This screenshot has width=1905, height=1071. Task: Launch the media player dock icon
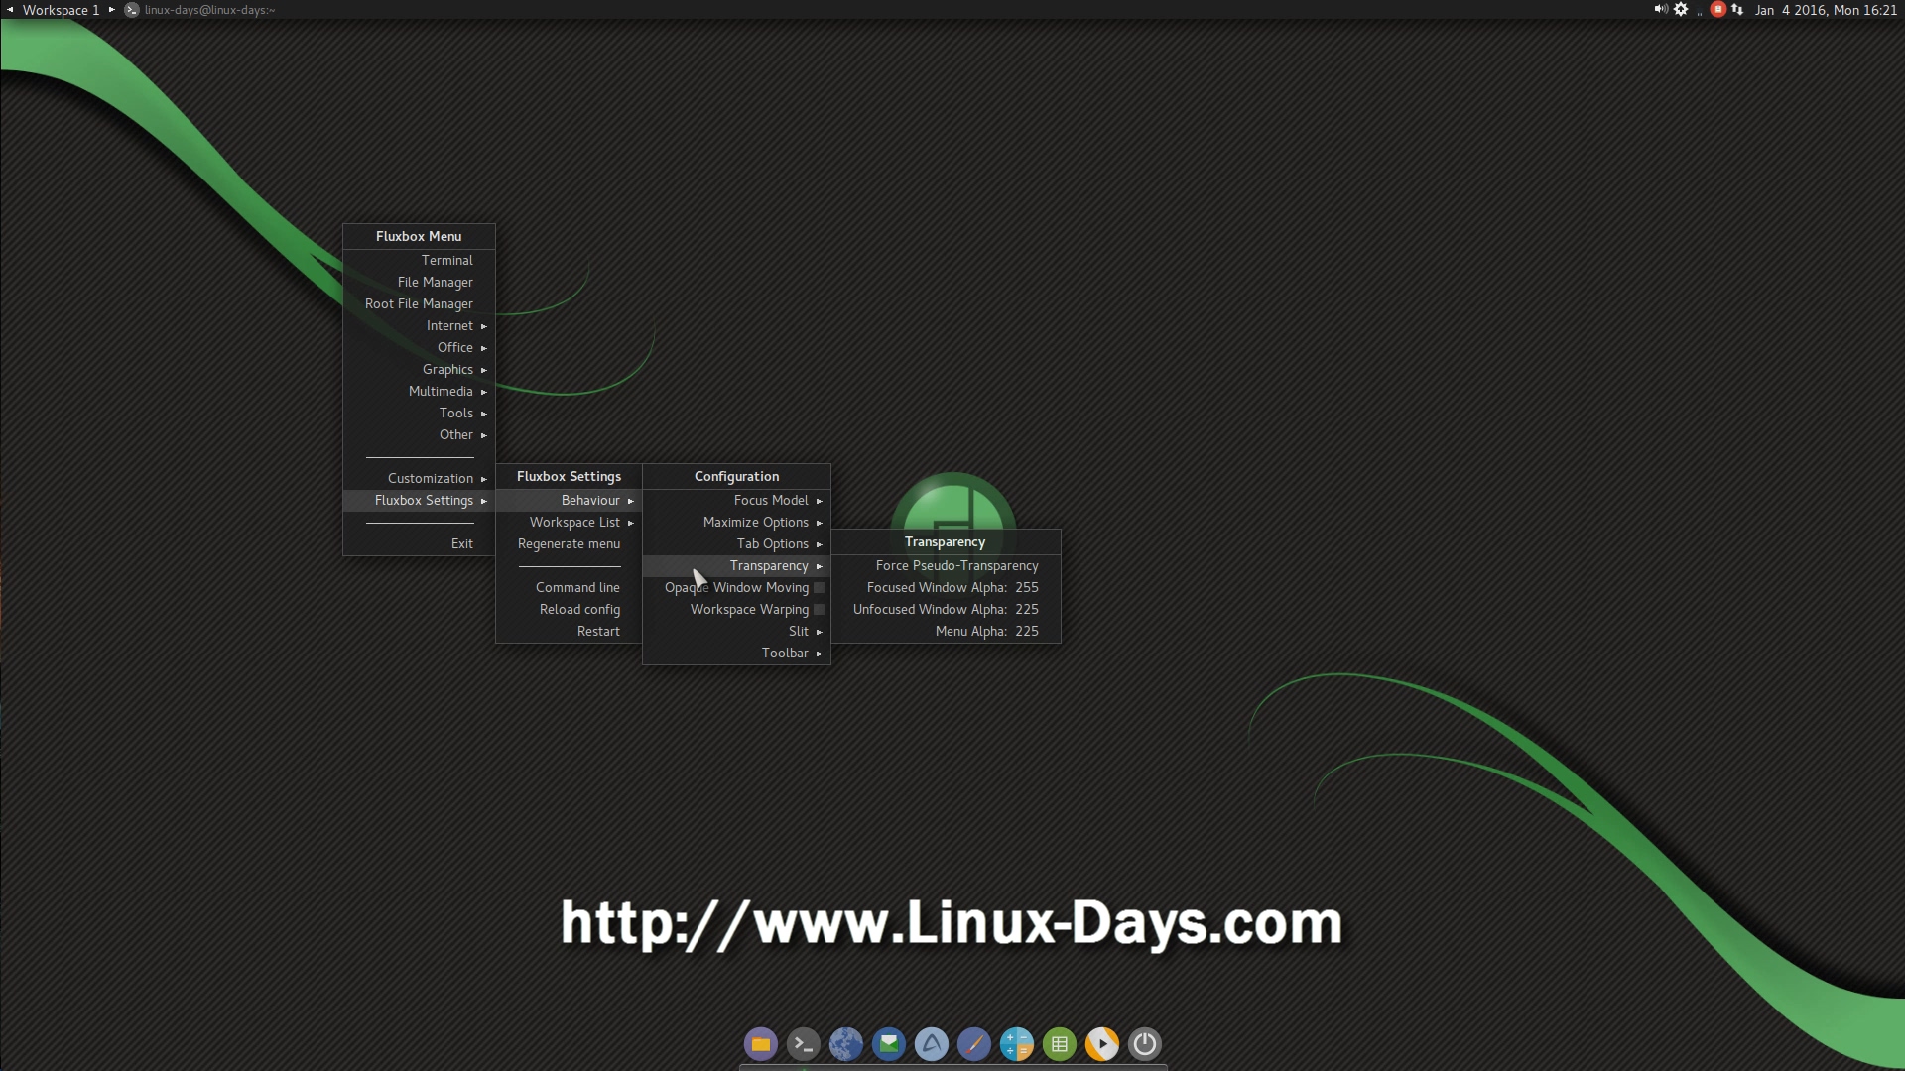tap(1102, 1043)
